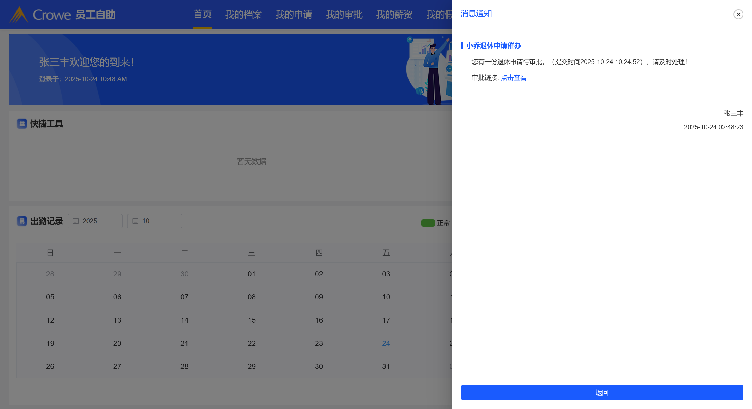
Task: Close the 消息通知 panel with X icon
Action: click(x=738, y=14)
